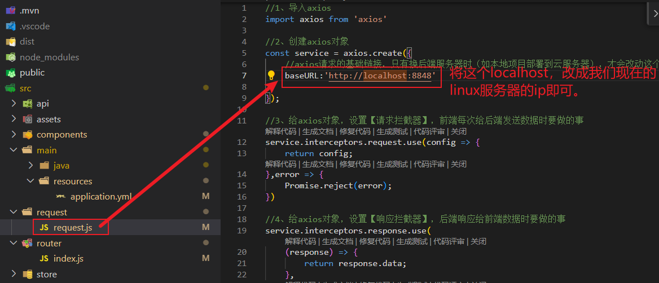The height and width of the screenshot is (283, 659).
Task: Click 代码评审 in the lens above line 14
Action: pyautogui.click(x=429, y=164)
